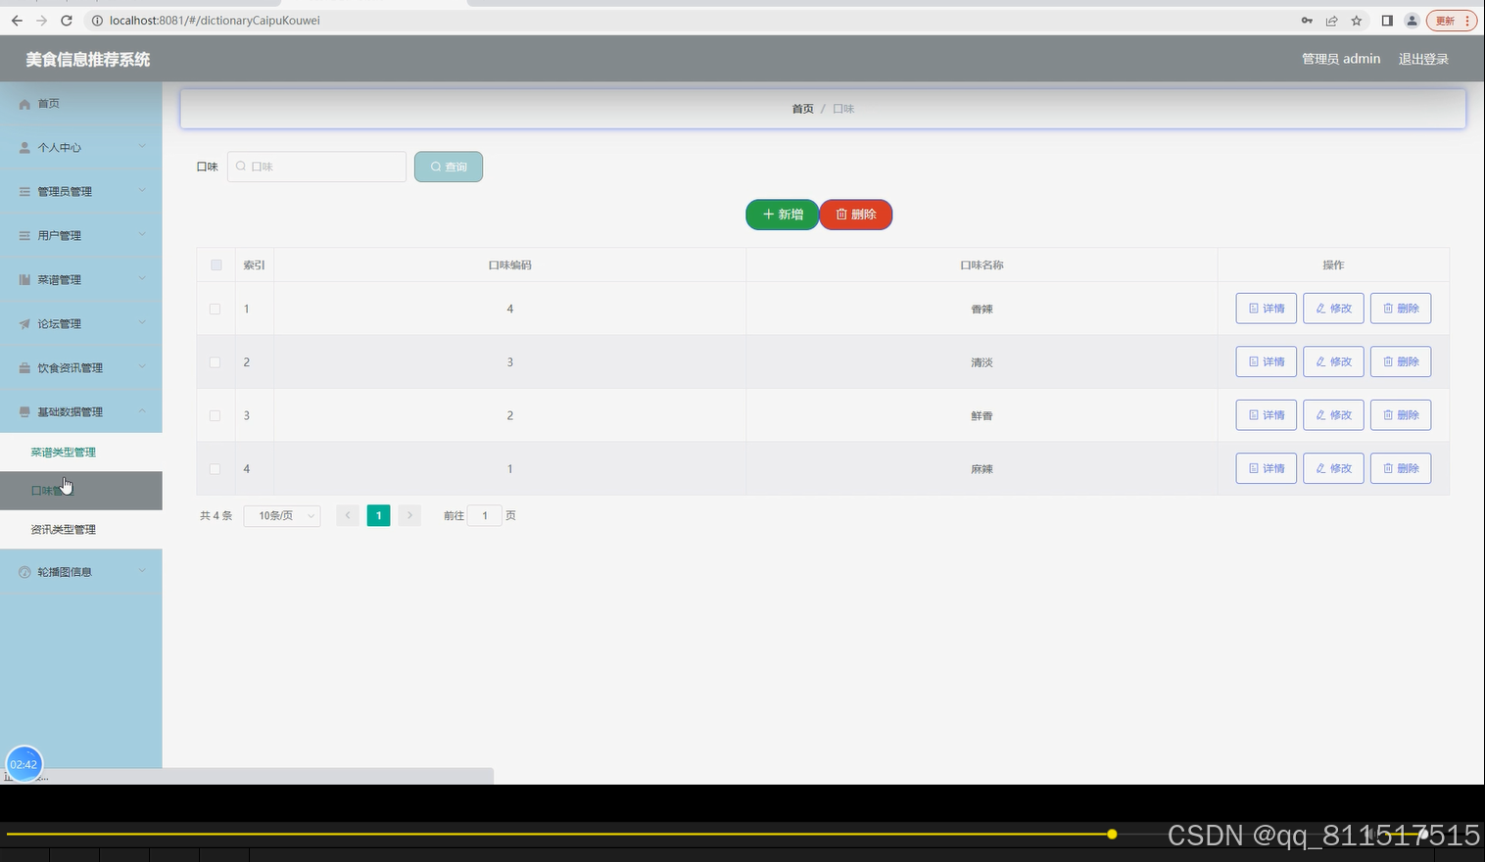Bookmark page with the star icon
Image resolution: width=1485 pixels, height=862 pixels.
[1357, 21]
